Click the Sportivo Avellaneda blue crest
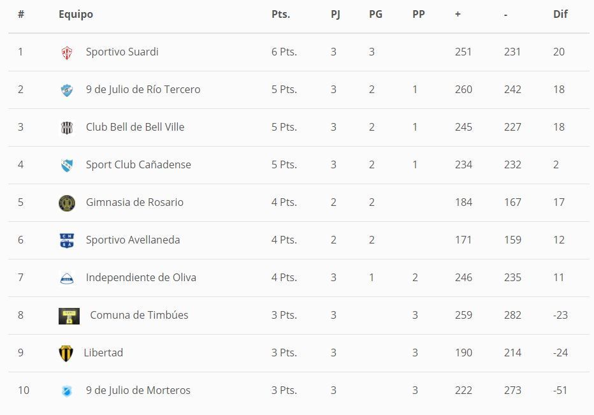Image resolution: width=594 pixels, height=415 pixels. [x=66, y=240]
